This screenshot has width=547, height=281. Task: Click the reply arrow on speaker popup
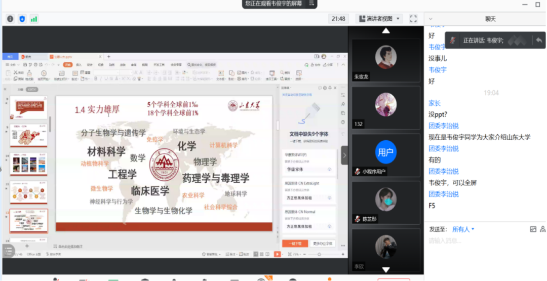click(538, 40)
